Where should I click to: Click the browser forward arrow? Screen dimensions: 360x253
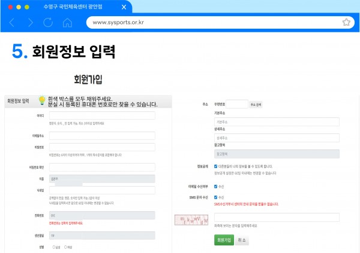30,23
